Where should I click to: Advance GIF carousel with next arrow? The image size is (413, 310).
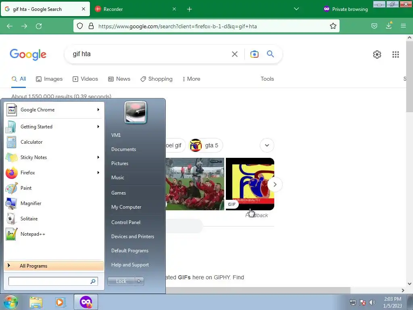[x=275, y=184]
